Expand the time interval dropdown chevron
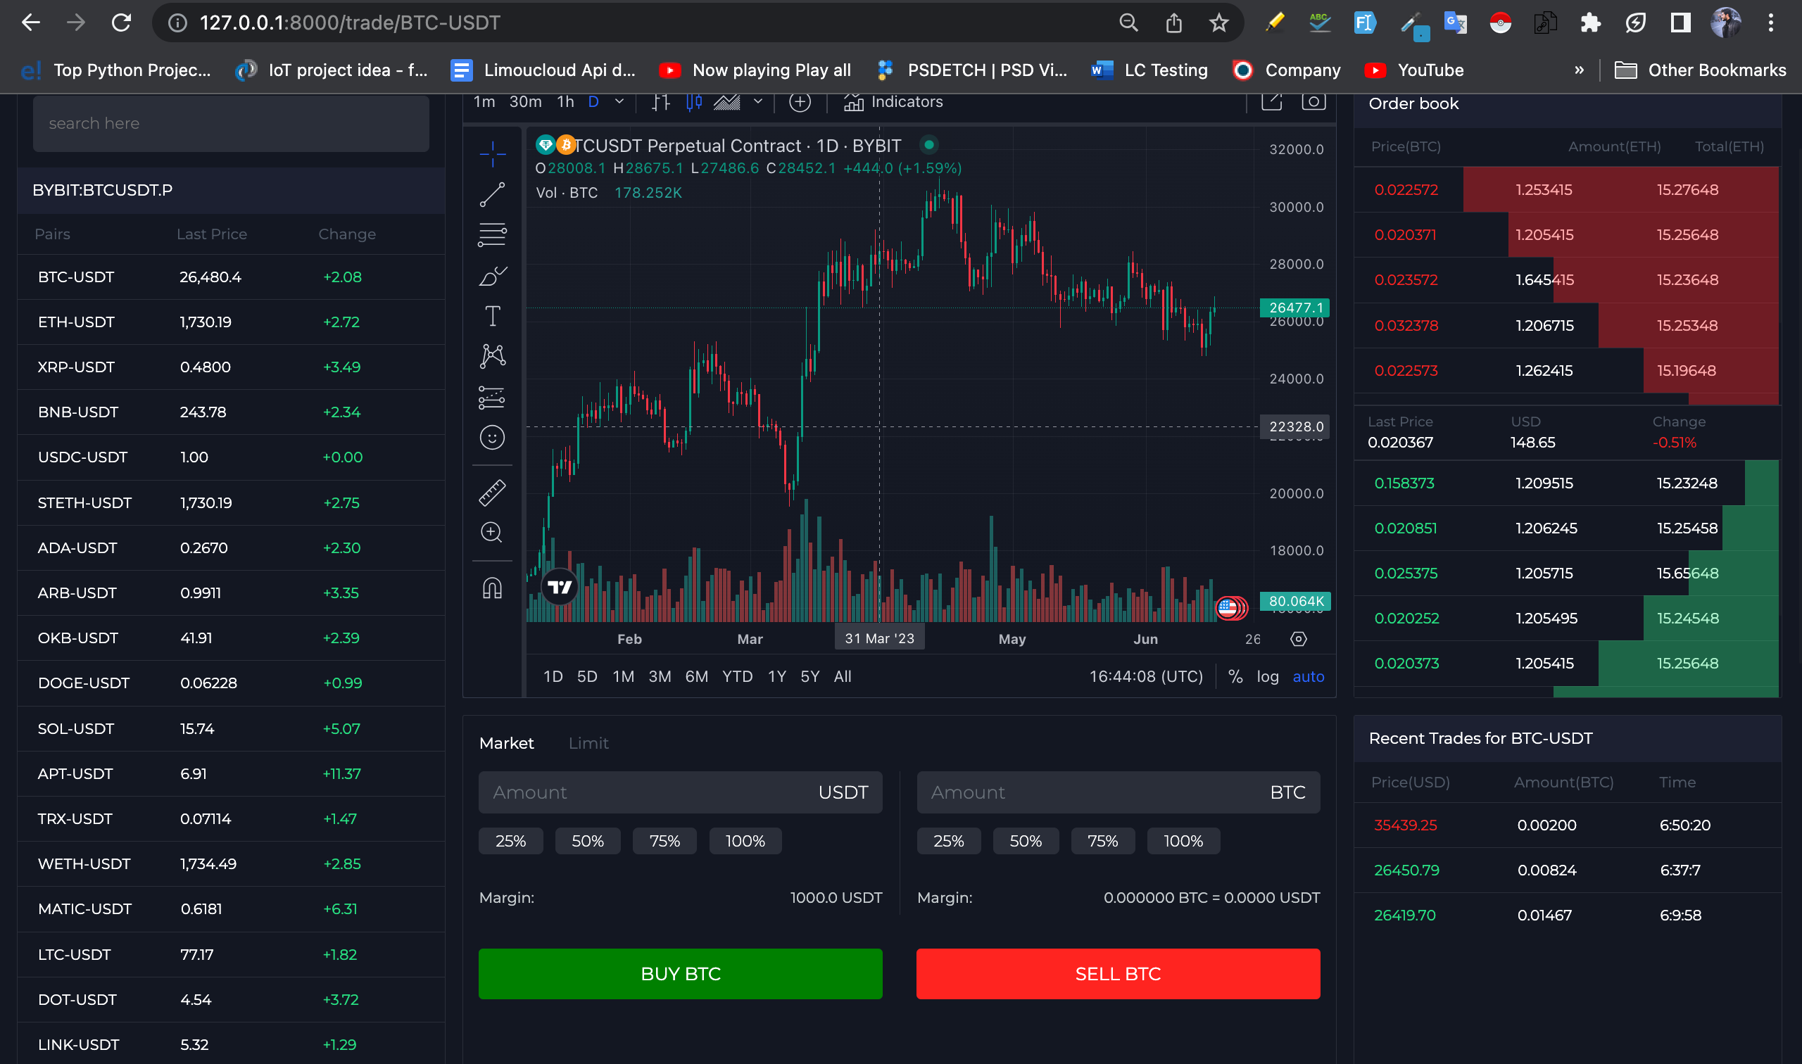 619,102
